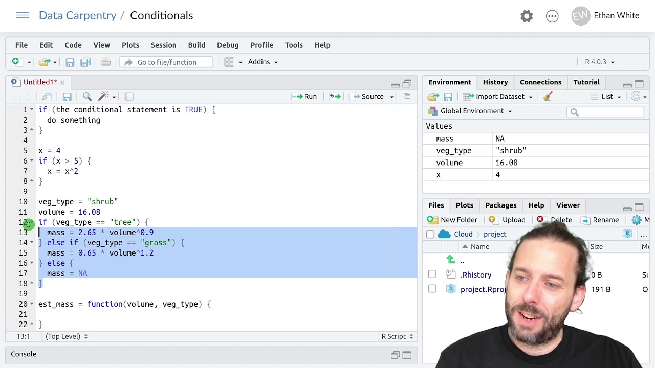This screenshot has width=655, height=368.
Task: Save current document from main toolbar
Action: point(70,62)
